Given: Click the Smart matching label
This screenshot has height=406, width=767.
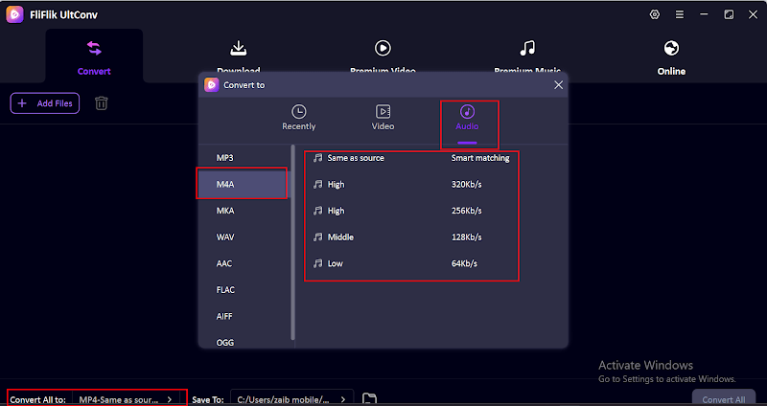Looking at the screenshot, I should [480, 158].
